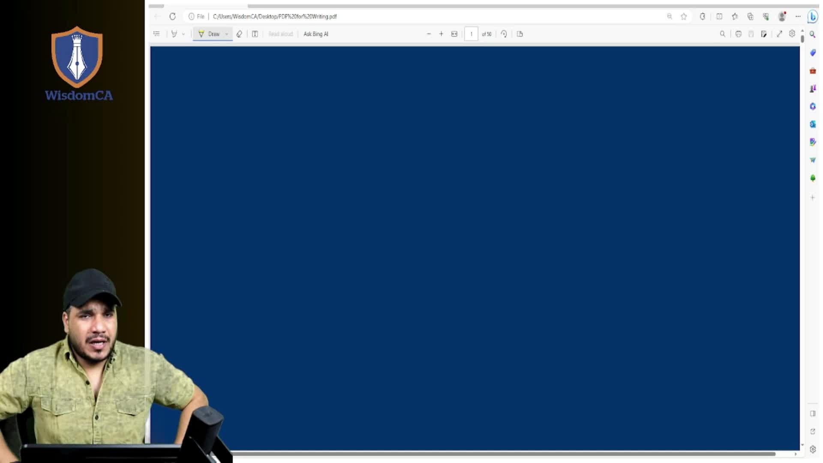Open PDF viewer settings gear
Screen dimensions: 823x463
click(x=792, y=33)
